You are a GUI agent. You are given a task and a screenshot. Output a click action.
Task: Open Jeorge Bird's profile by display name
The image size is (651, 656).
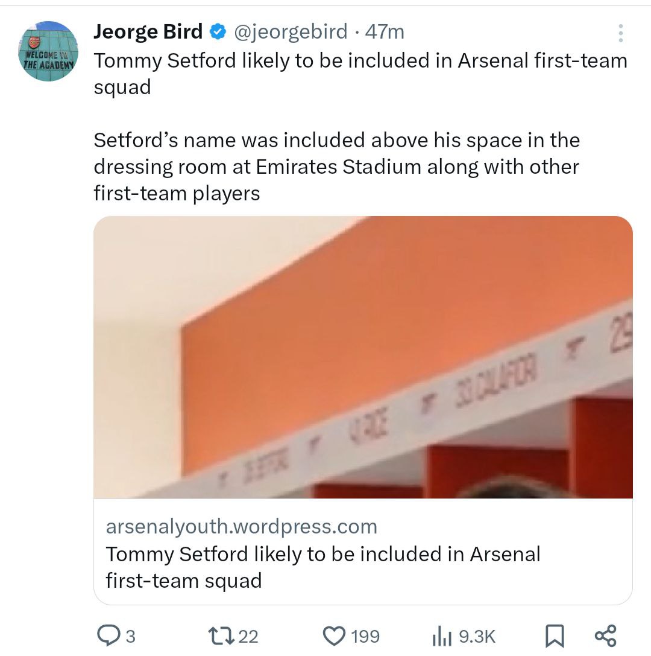[148, 31]
